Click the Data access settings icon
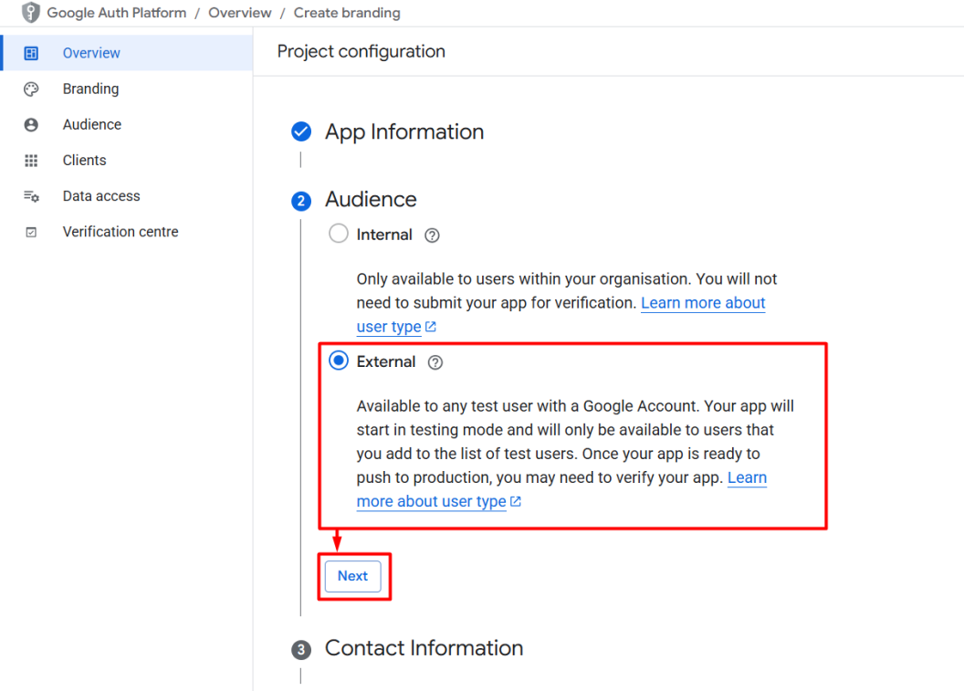The width and height of the screenshot is (964, 691). 31,196
